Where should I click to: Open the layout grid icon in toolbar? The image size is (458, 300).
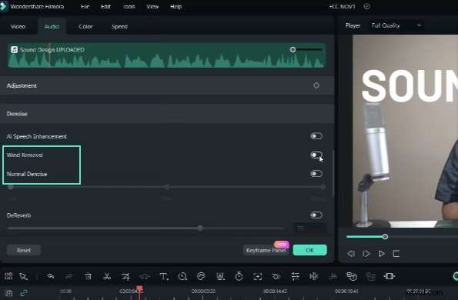click(x=8, y=276)
